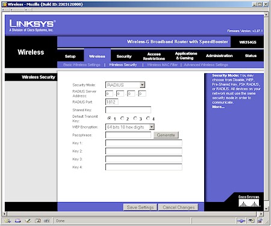Click fourth RADIUS Server Address octet field
The width and height of the screenshot is (271, 226).
tap(142, 94)
